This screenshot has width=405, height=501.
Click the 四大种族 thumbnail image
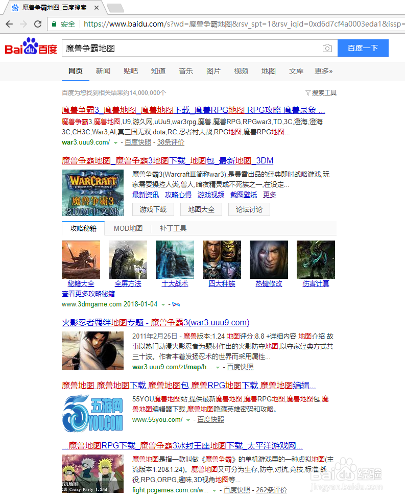point(222,259)
